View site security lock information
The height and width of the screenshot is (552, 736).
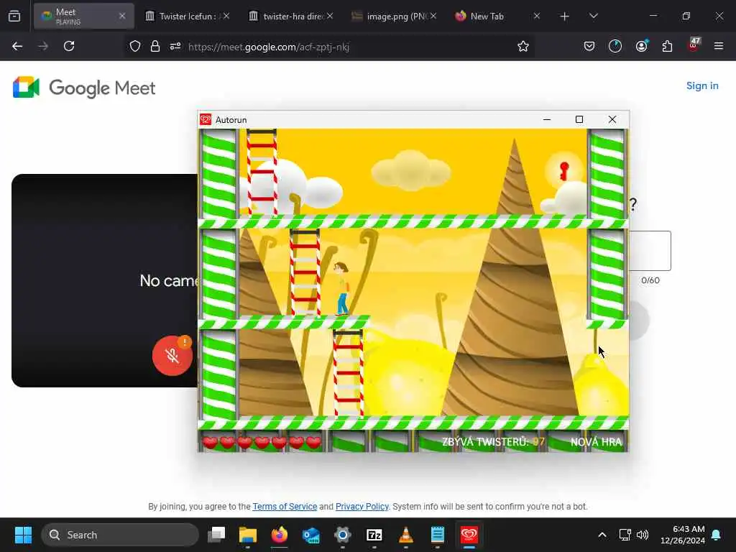(155, 47)
